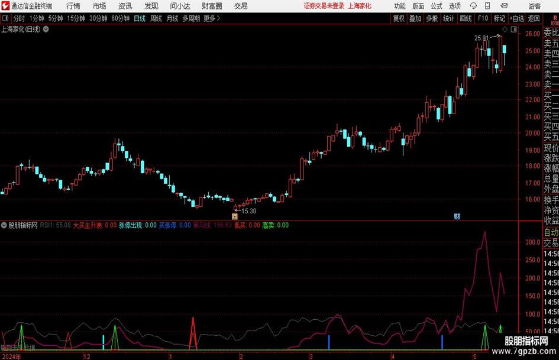
Task: Click the 游客 guest account label
Action: click(535, 6)
